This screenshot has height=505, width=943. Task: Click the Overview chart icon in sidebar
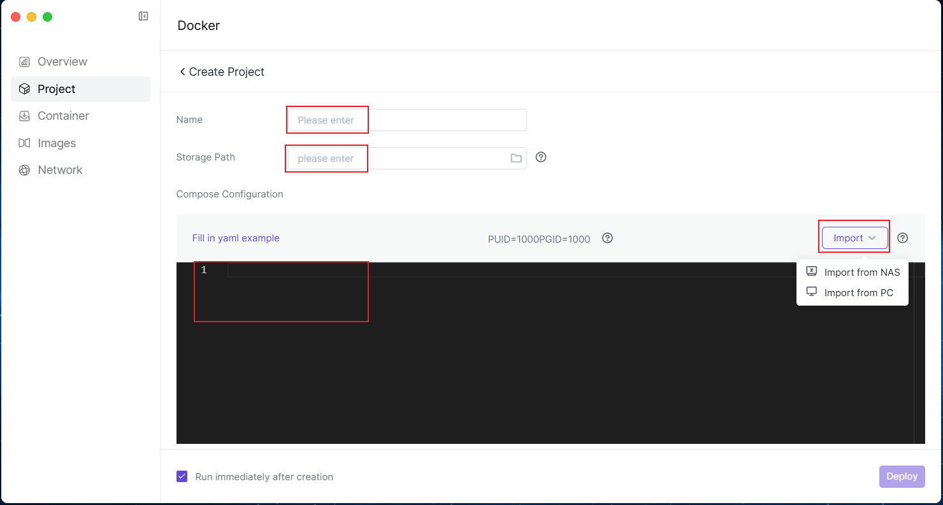click(24, 62)
